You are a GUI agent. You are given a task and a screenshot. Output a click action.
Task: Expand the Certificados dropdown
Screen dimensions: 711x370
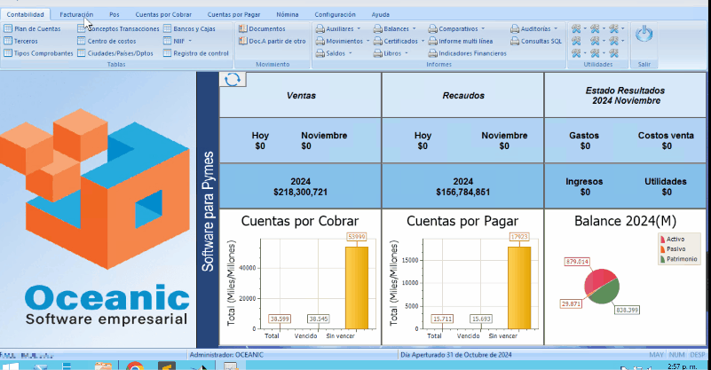point(423,41)
